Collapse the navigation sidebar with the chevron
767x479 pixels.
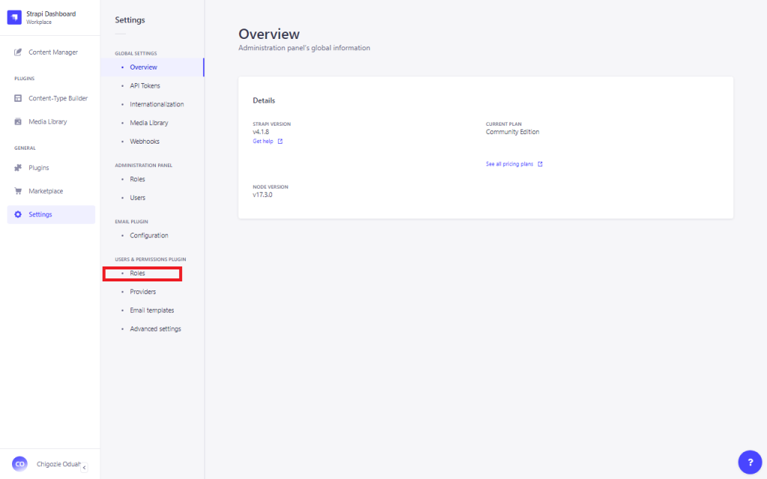(85, 466)
